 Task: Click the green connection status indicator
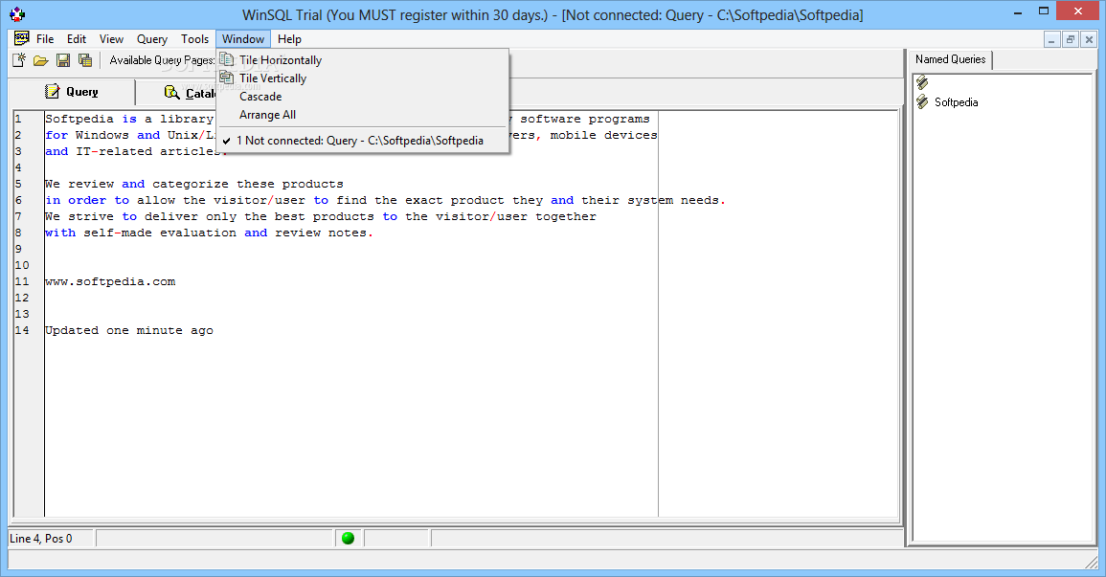click(x=348, y=539)
